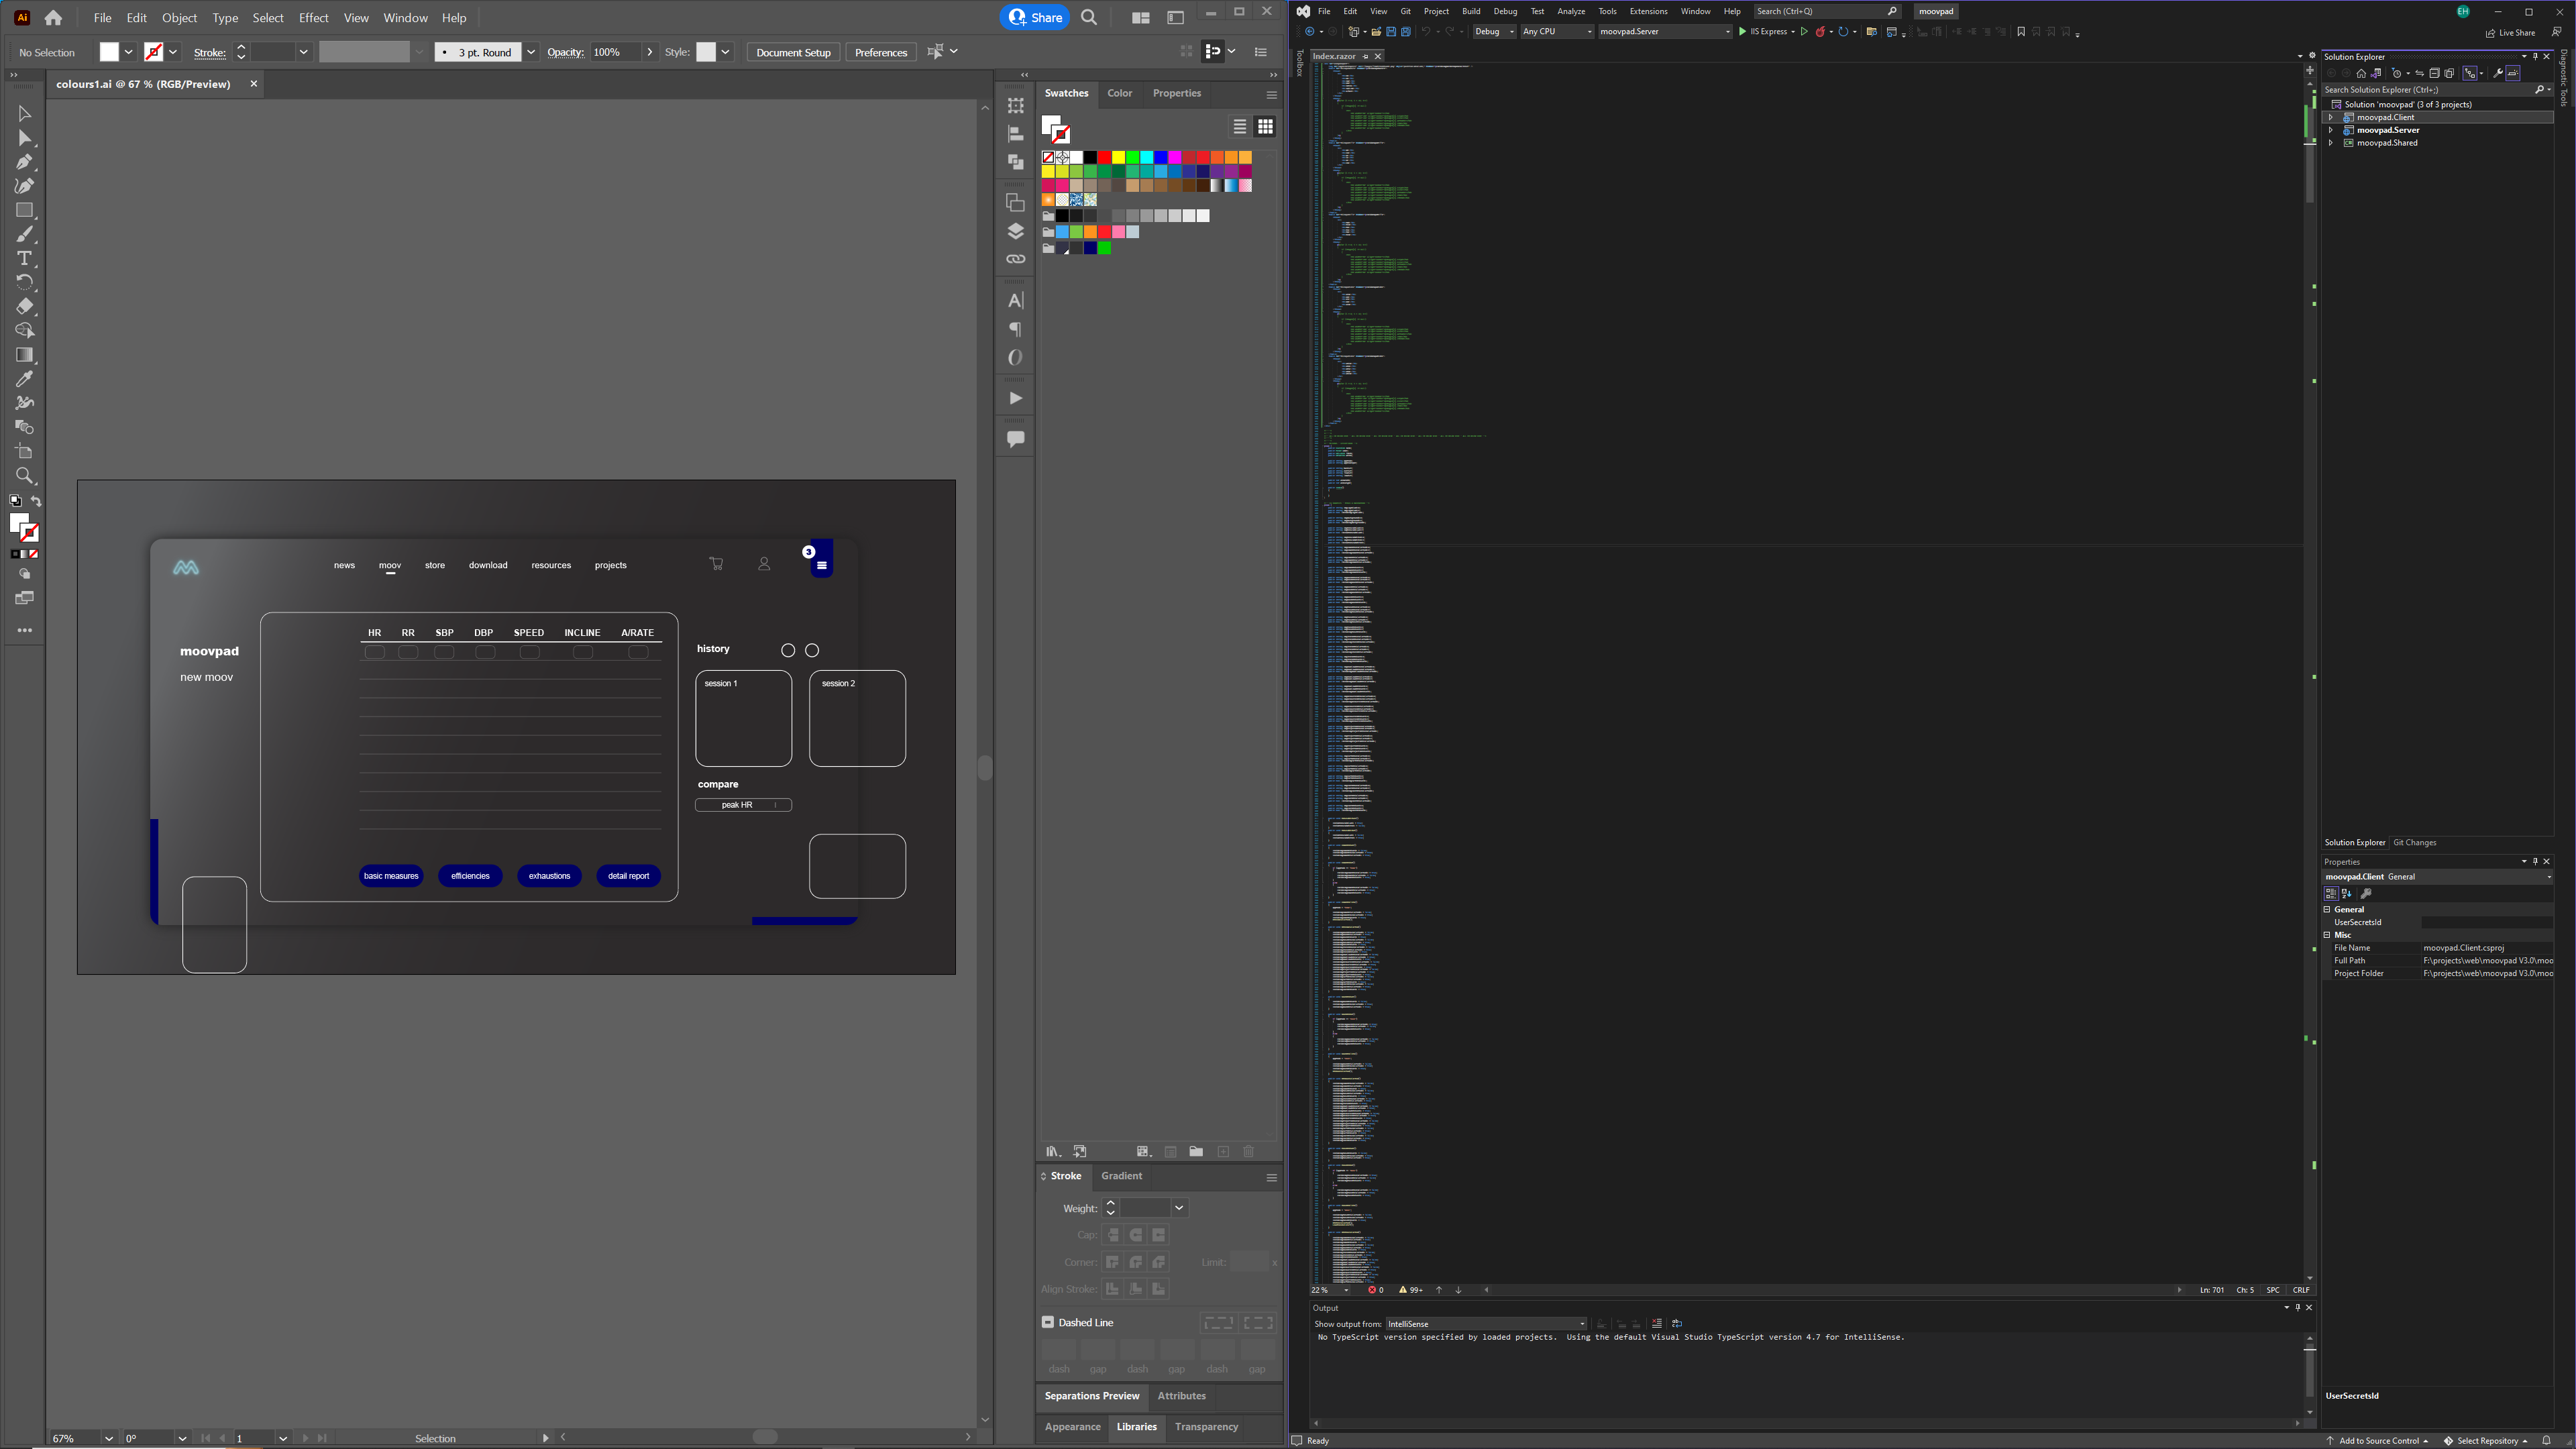This screenshot has height=1449, width=2576.
Task: Click Save All icon in Visual Studio toolbar
Action: point(1405,32)
